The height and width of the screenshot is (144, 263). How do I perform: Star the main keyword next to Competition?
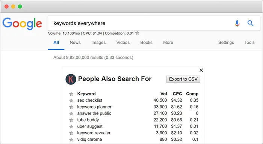click(137, 33)
